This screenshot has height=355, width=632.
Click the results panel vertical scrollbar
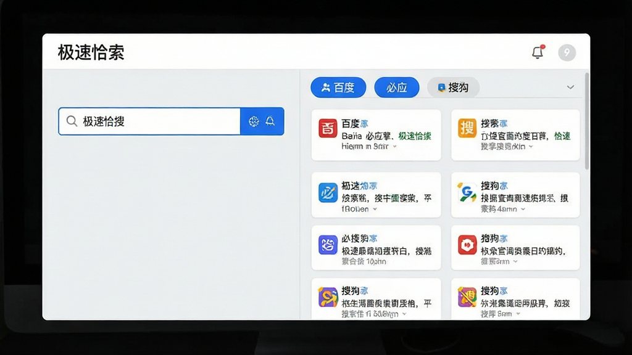[587, 121]
